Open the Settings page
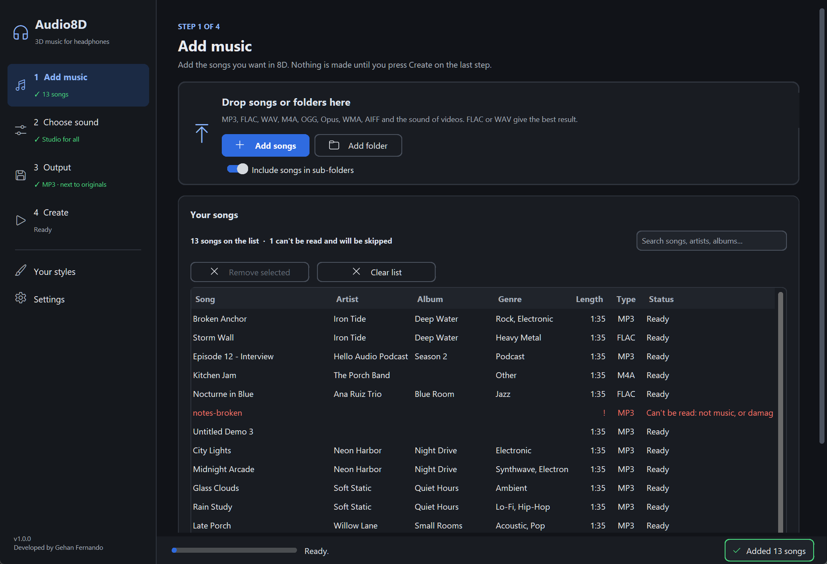The height and width of the screenshot is (564, 827). (78, 299)
